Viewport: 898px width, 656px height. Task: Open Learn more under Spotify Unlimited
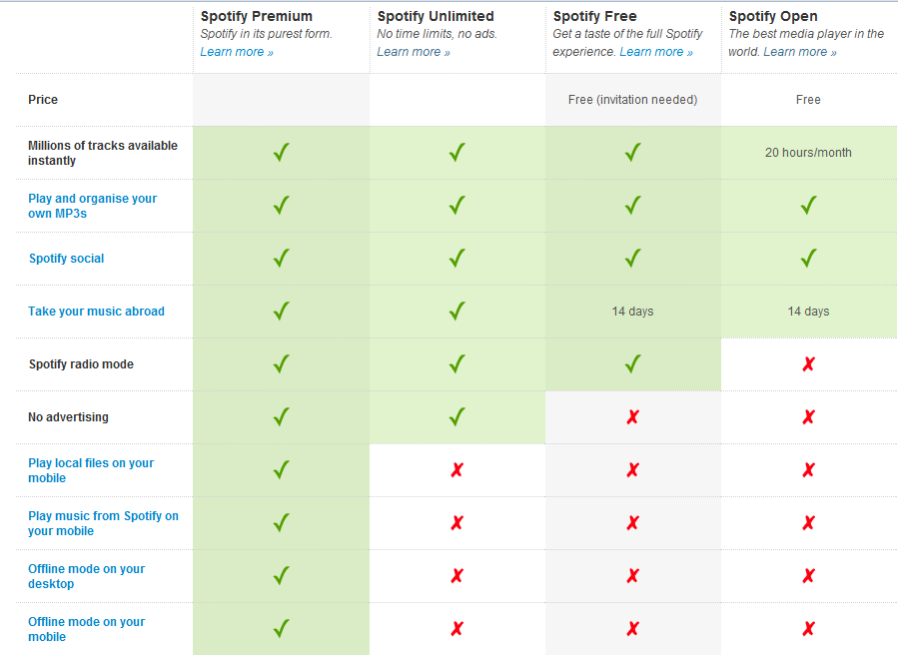click(x=413, y=52)
